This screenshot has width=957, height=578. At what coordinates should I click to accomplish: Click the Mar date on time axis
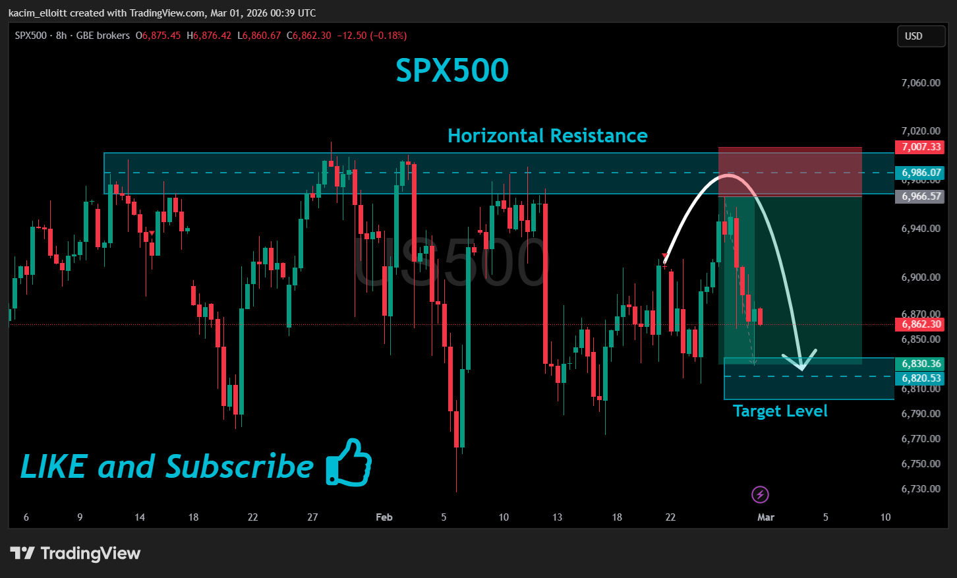point(766,517)
